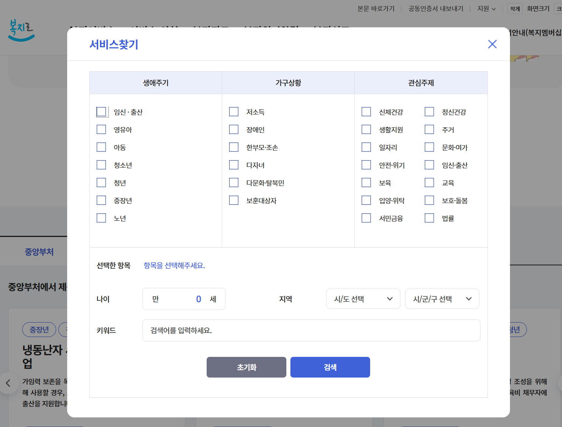Open the 시/도 선택 dropdown
This screenshot has width=562, height=427.
pos(363,299)
